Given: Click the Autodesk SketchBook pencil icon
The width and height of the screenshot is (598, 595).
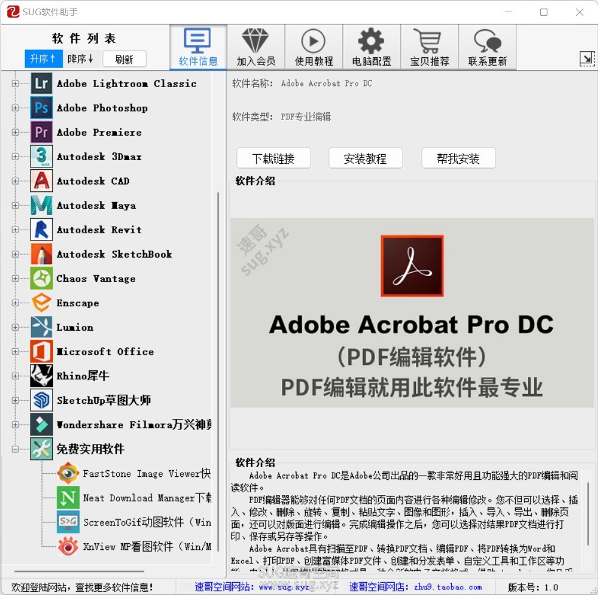Looking at the screenshot, I should (41, 255).
